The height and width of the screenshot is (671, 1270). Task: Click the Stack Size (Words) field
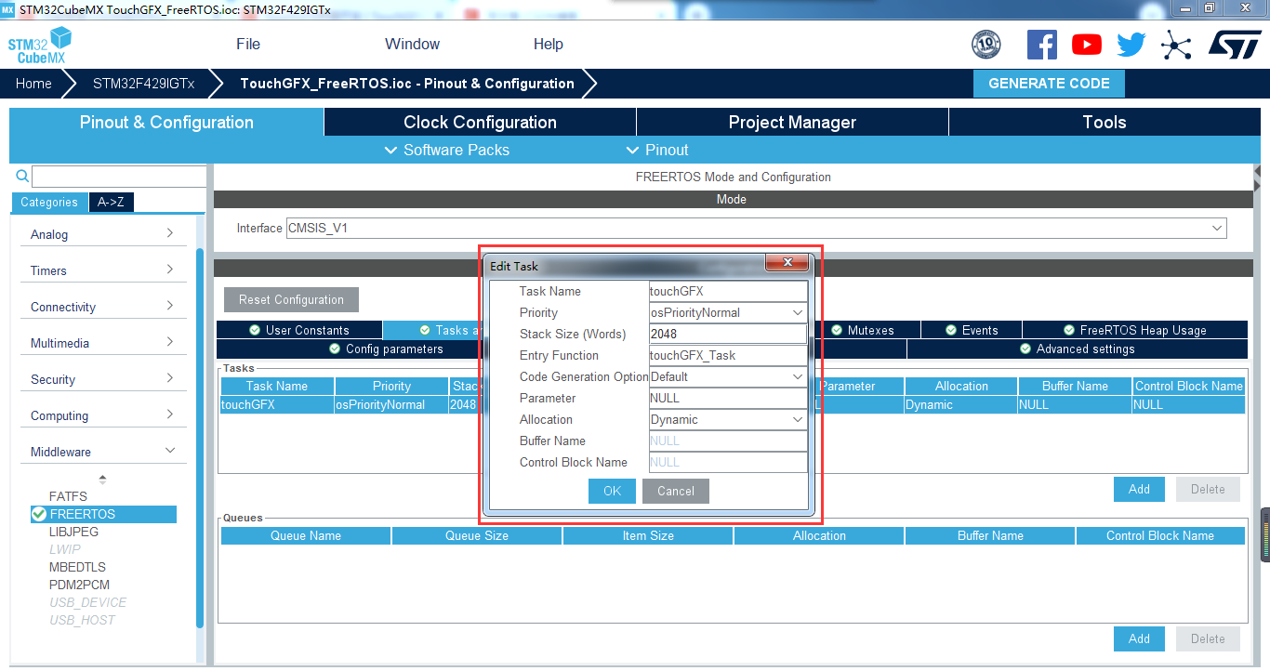[728, 334]
